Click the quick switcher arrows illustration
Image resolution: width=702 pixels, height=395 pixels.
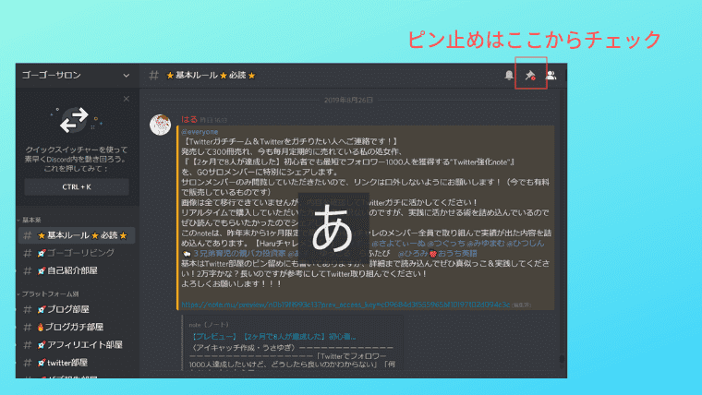[74, 120]
